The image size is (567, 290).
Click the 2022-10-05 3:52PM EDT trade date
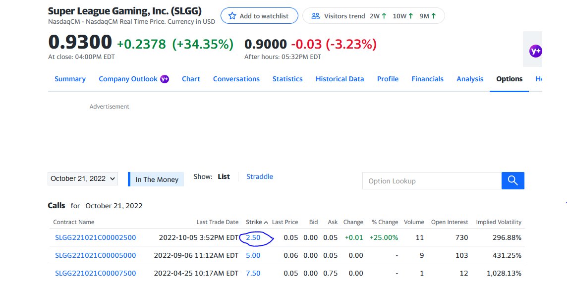click(x=199, y=237)
